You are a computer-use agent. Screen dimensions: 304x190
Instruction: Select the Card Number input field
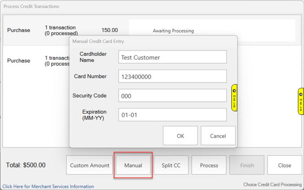172,76
